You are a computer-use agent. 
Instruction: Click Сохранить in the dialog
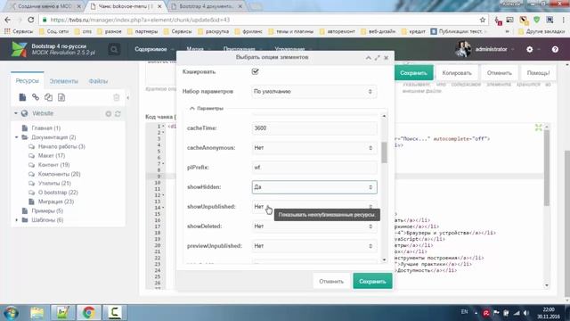(x=372, y=282)
